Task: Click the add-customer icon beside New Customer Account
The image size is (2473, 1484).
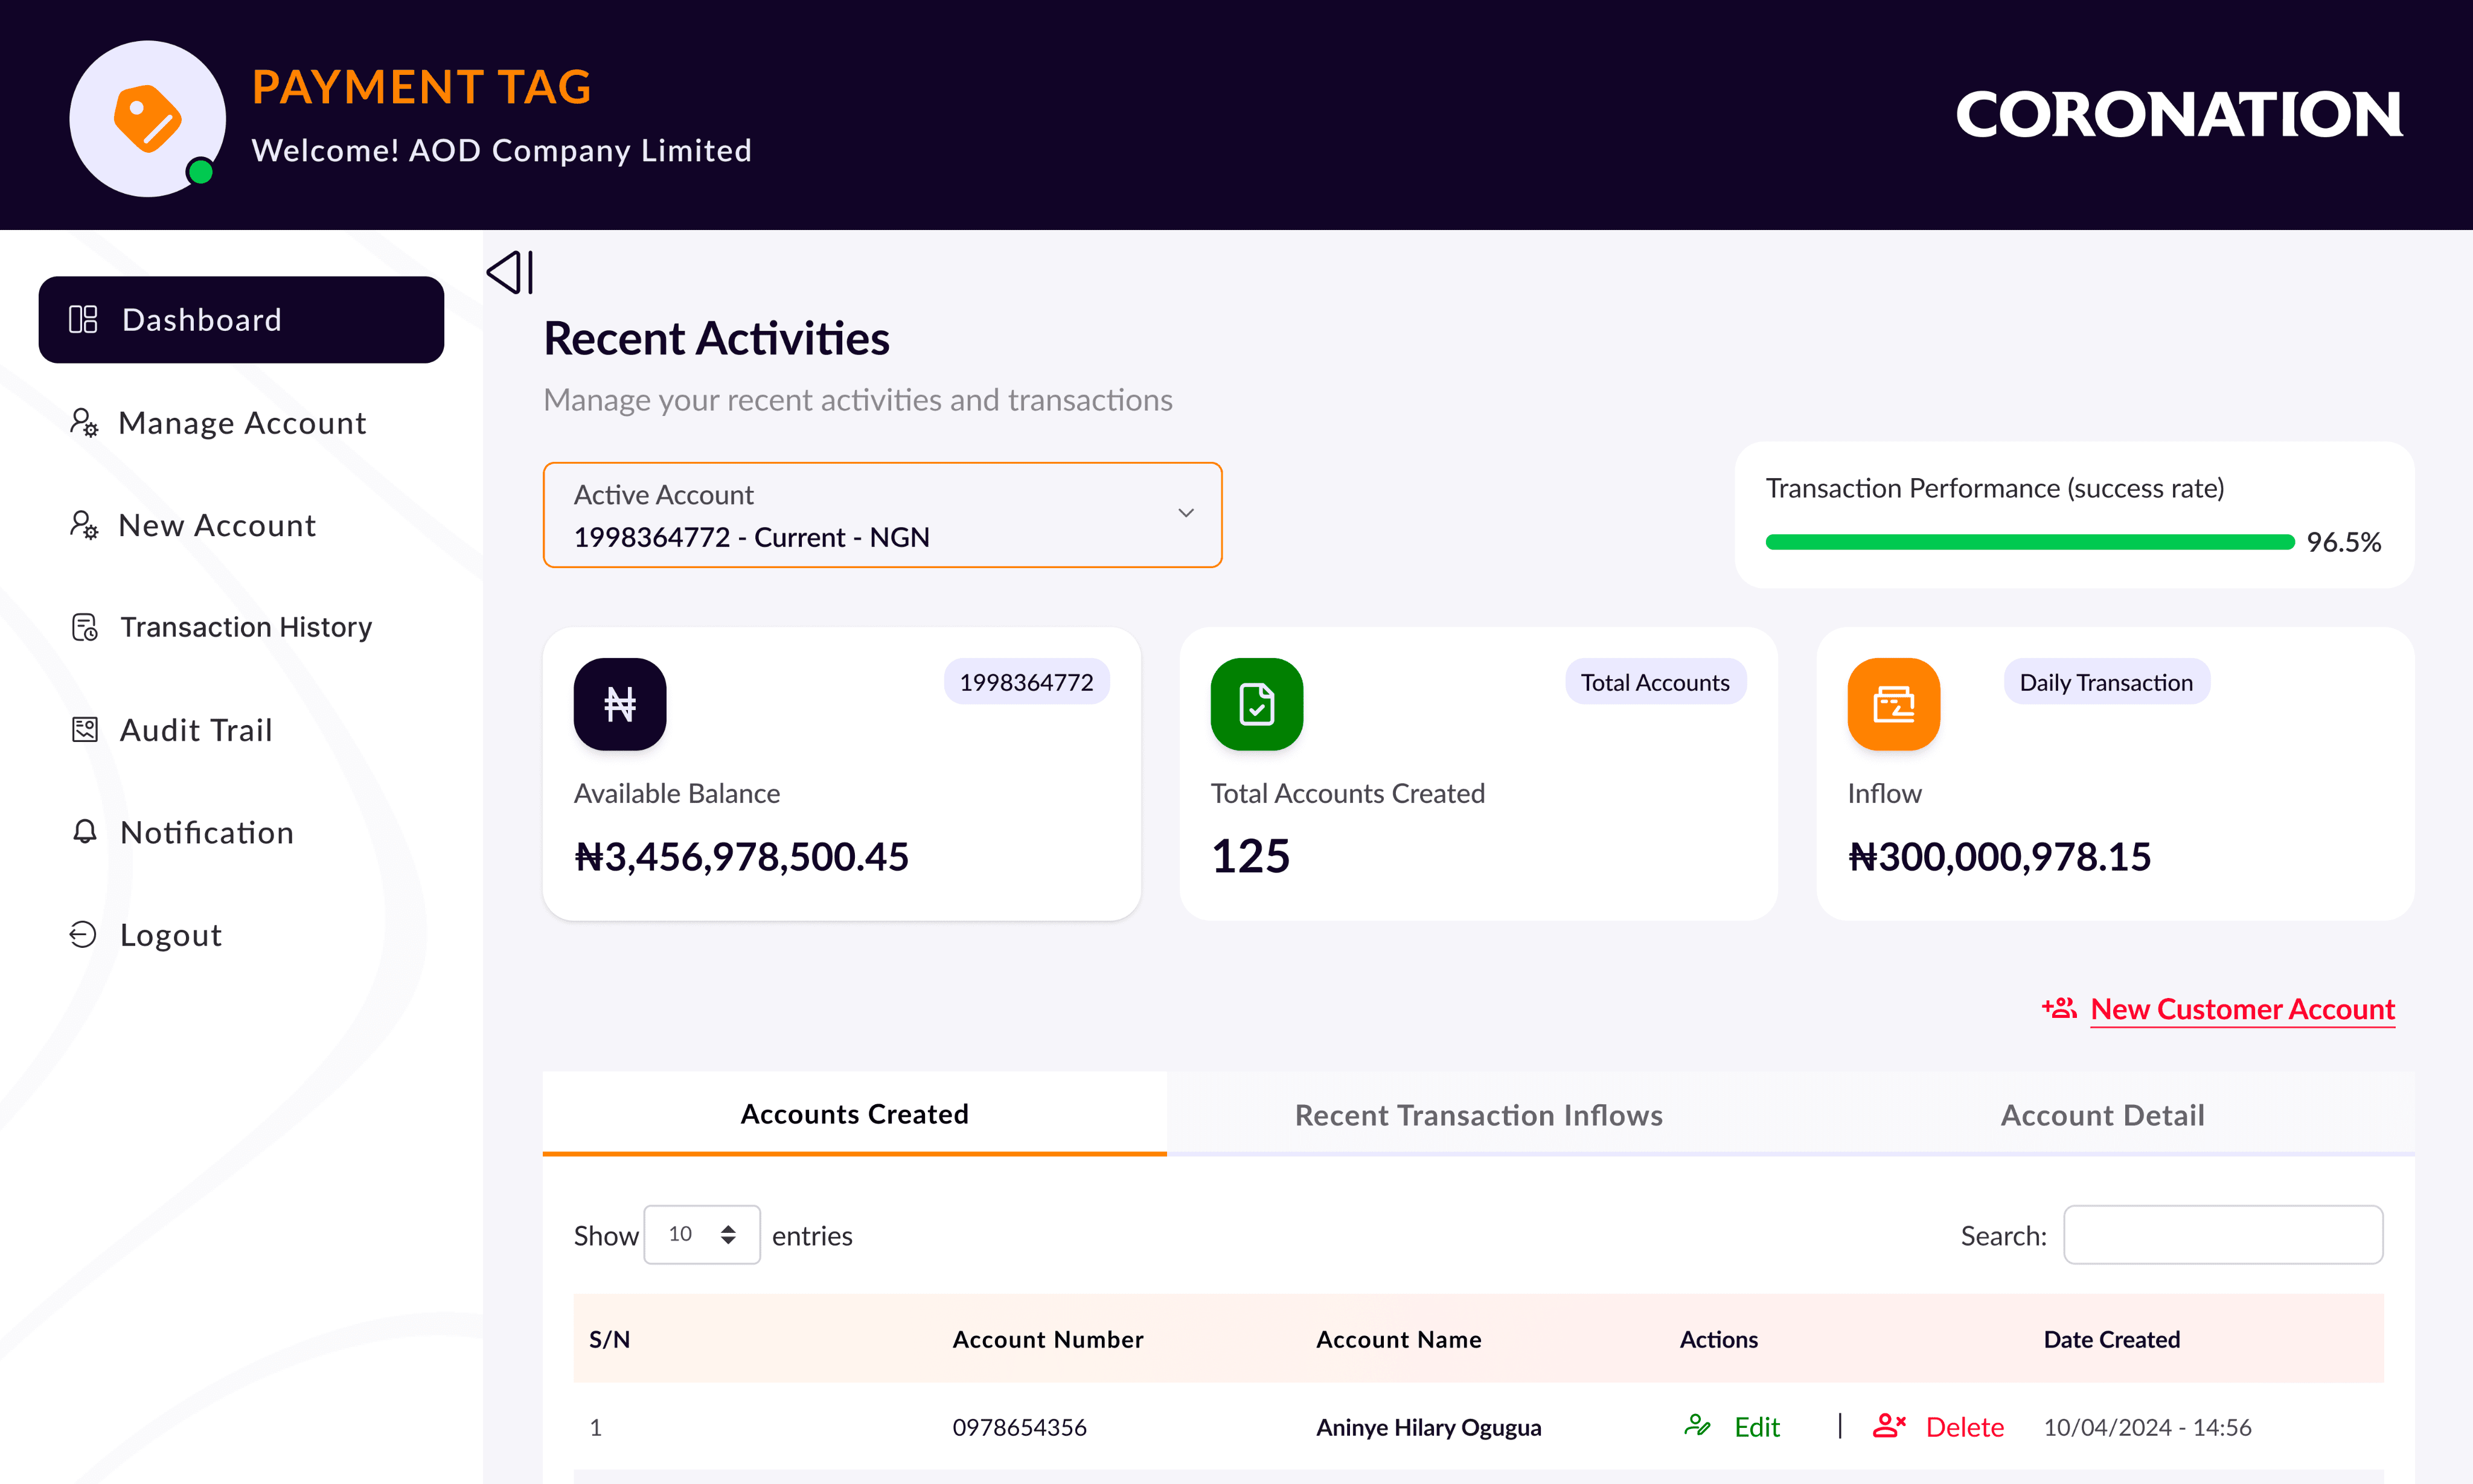Action: tap(2059, 1008)
